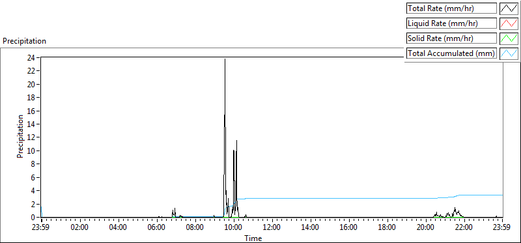Click the 22:00 time axis label
521x243 pixels.
pyautogui.click(x=464, y=228)
